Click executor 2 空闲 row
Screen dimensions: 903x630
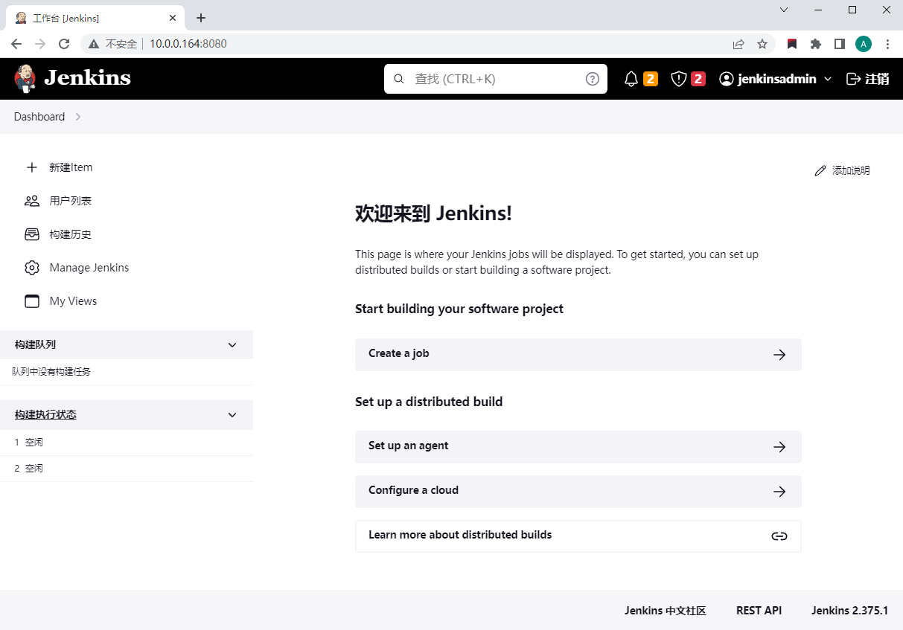point(127,469)
